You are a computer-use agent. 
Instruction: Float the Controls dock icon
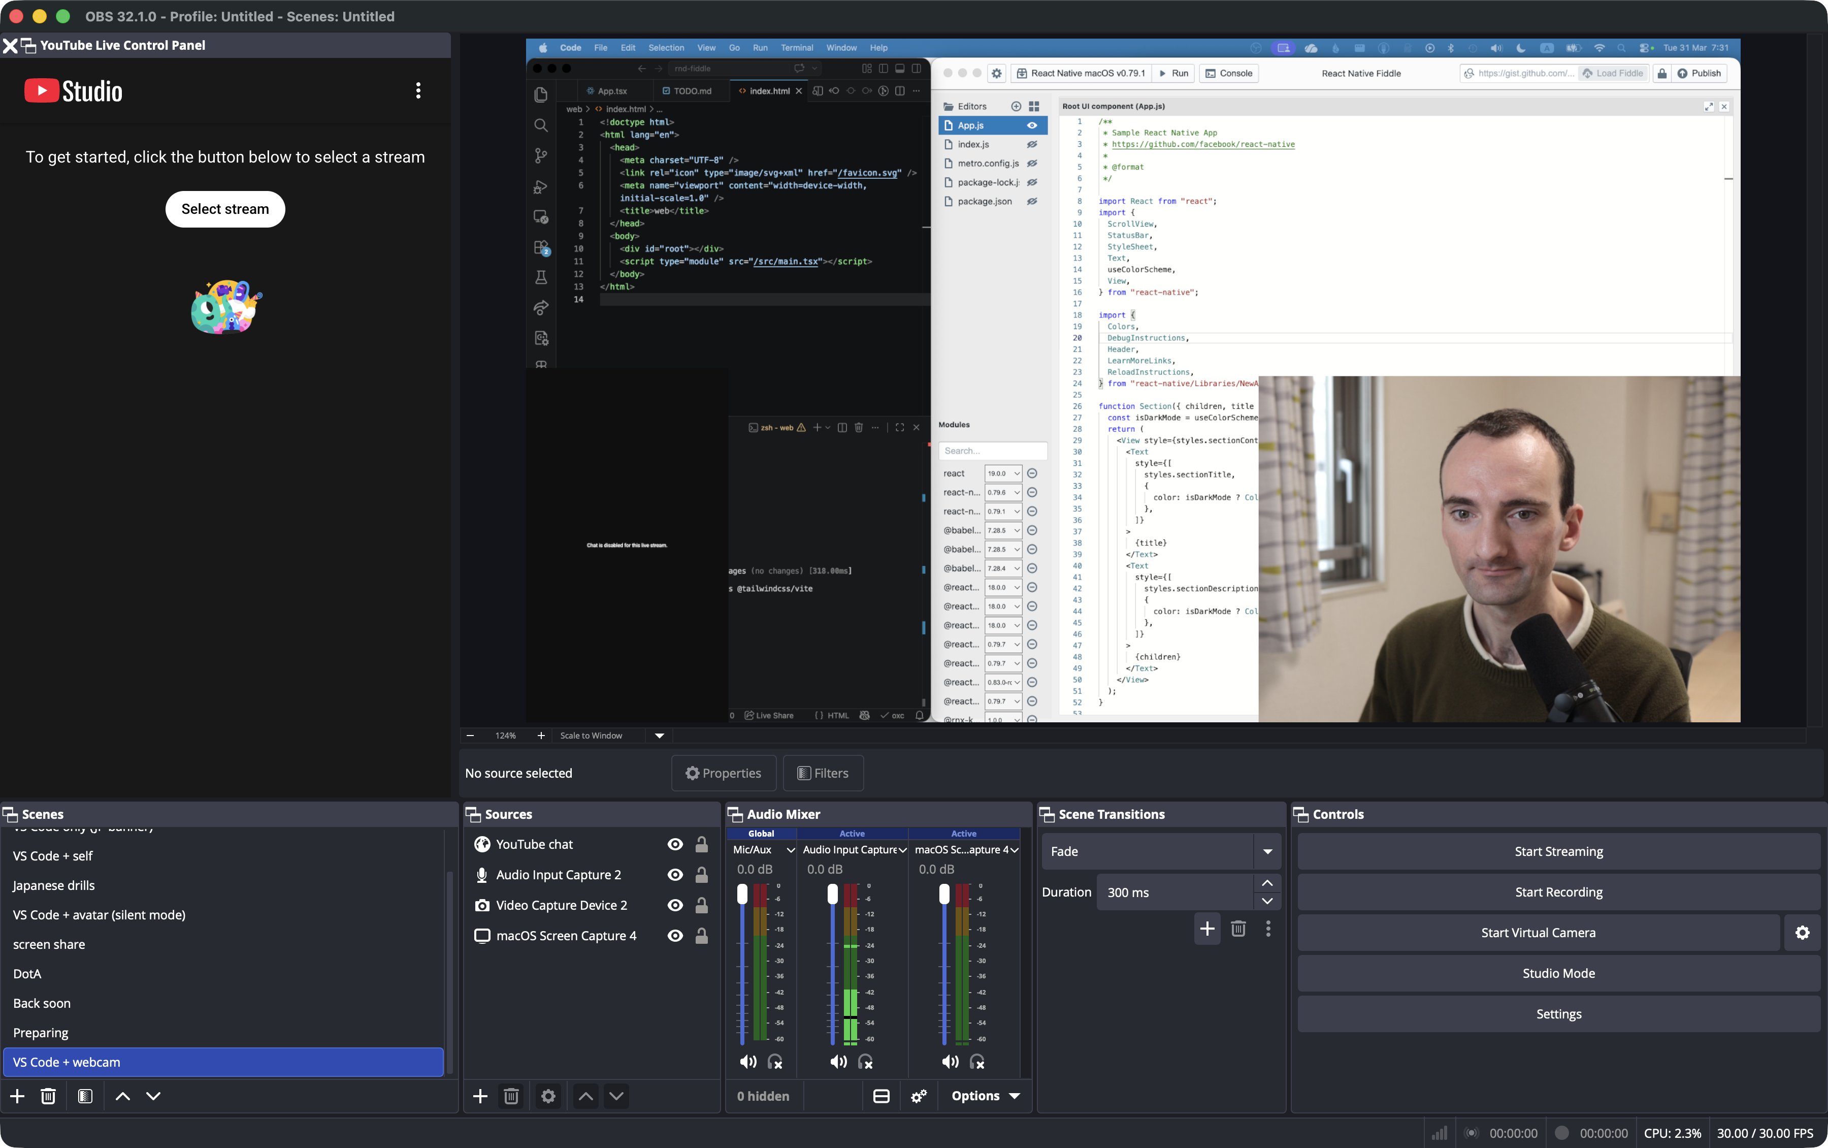point(1300,814)
